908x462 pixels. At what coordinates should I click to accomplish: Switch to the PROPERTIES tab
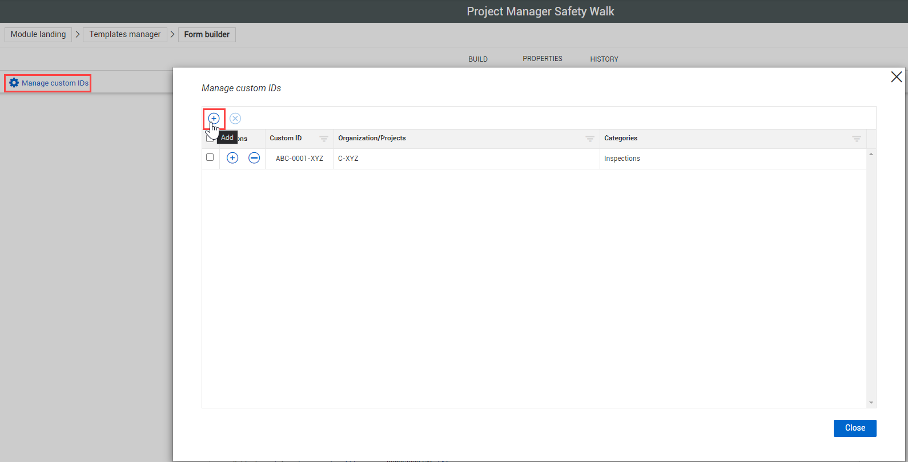click(542, 59)
